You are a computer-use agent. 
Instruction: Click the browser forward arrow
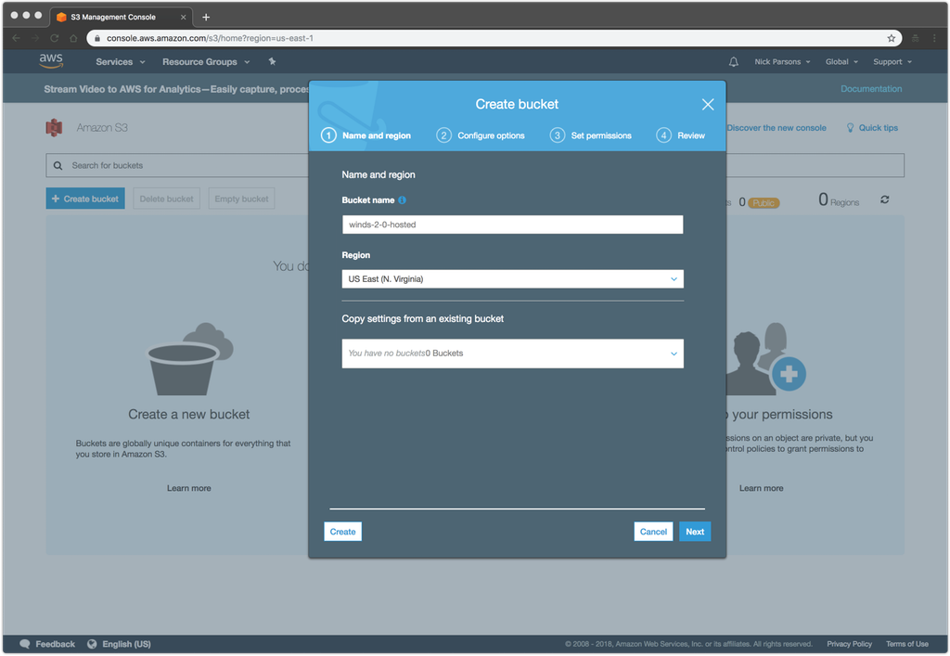pyautogui.click(x=35, y=38)
